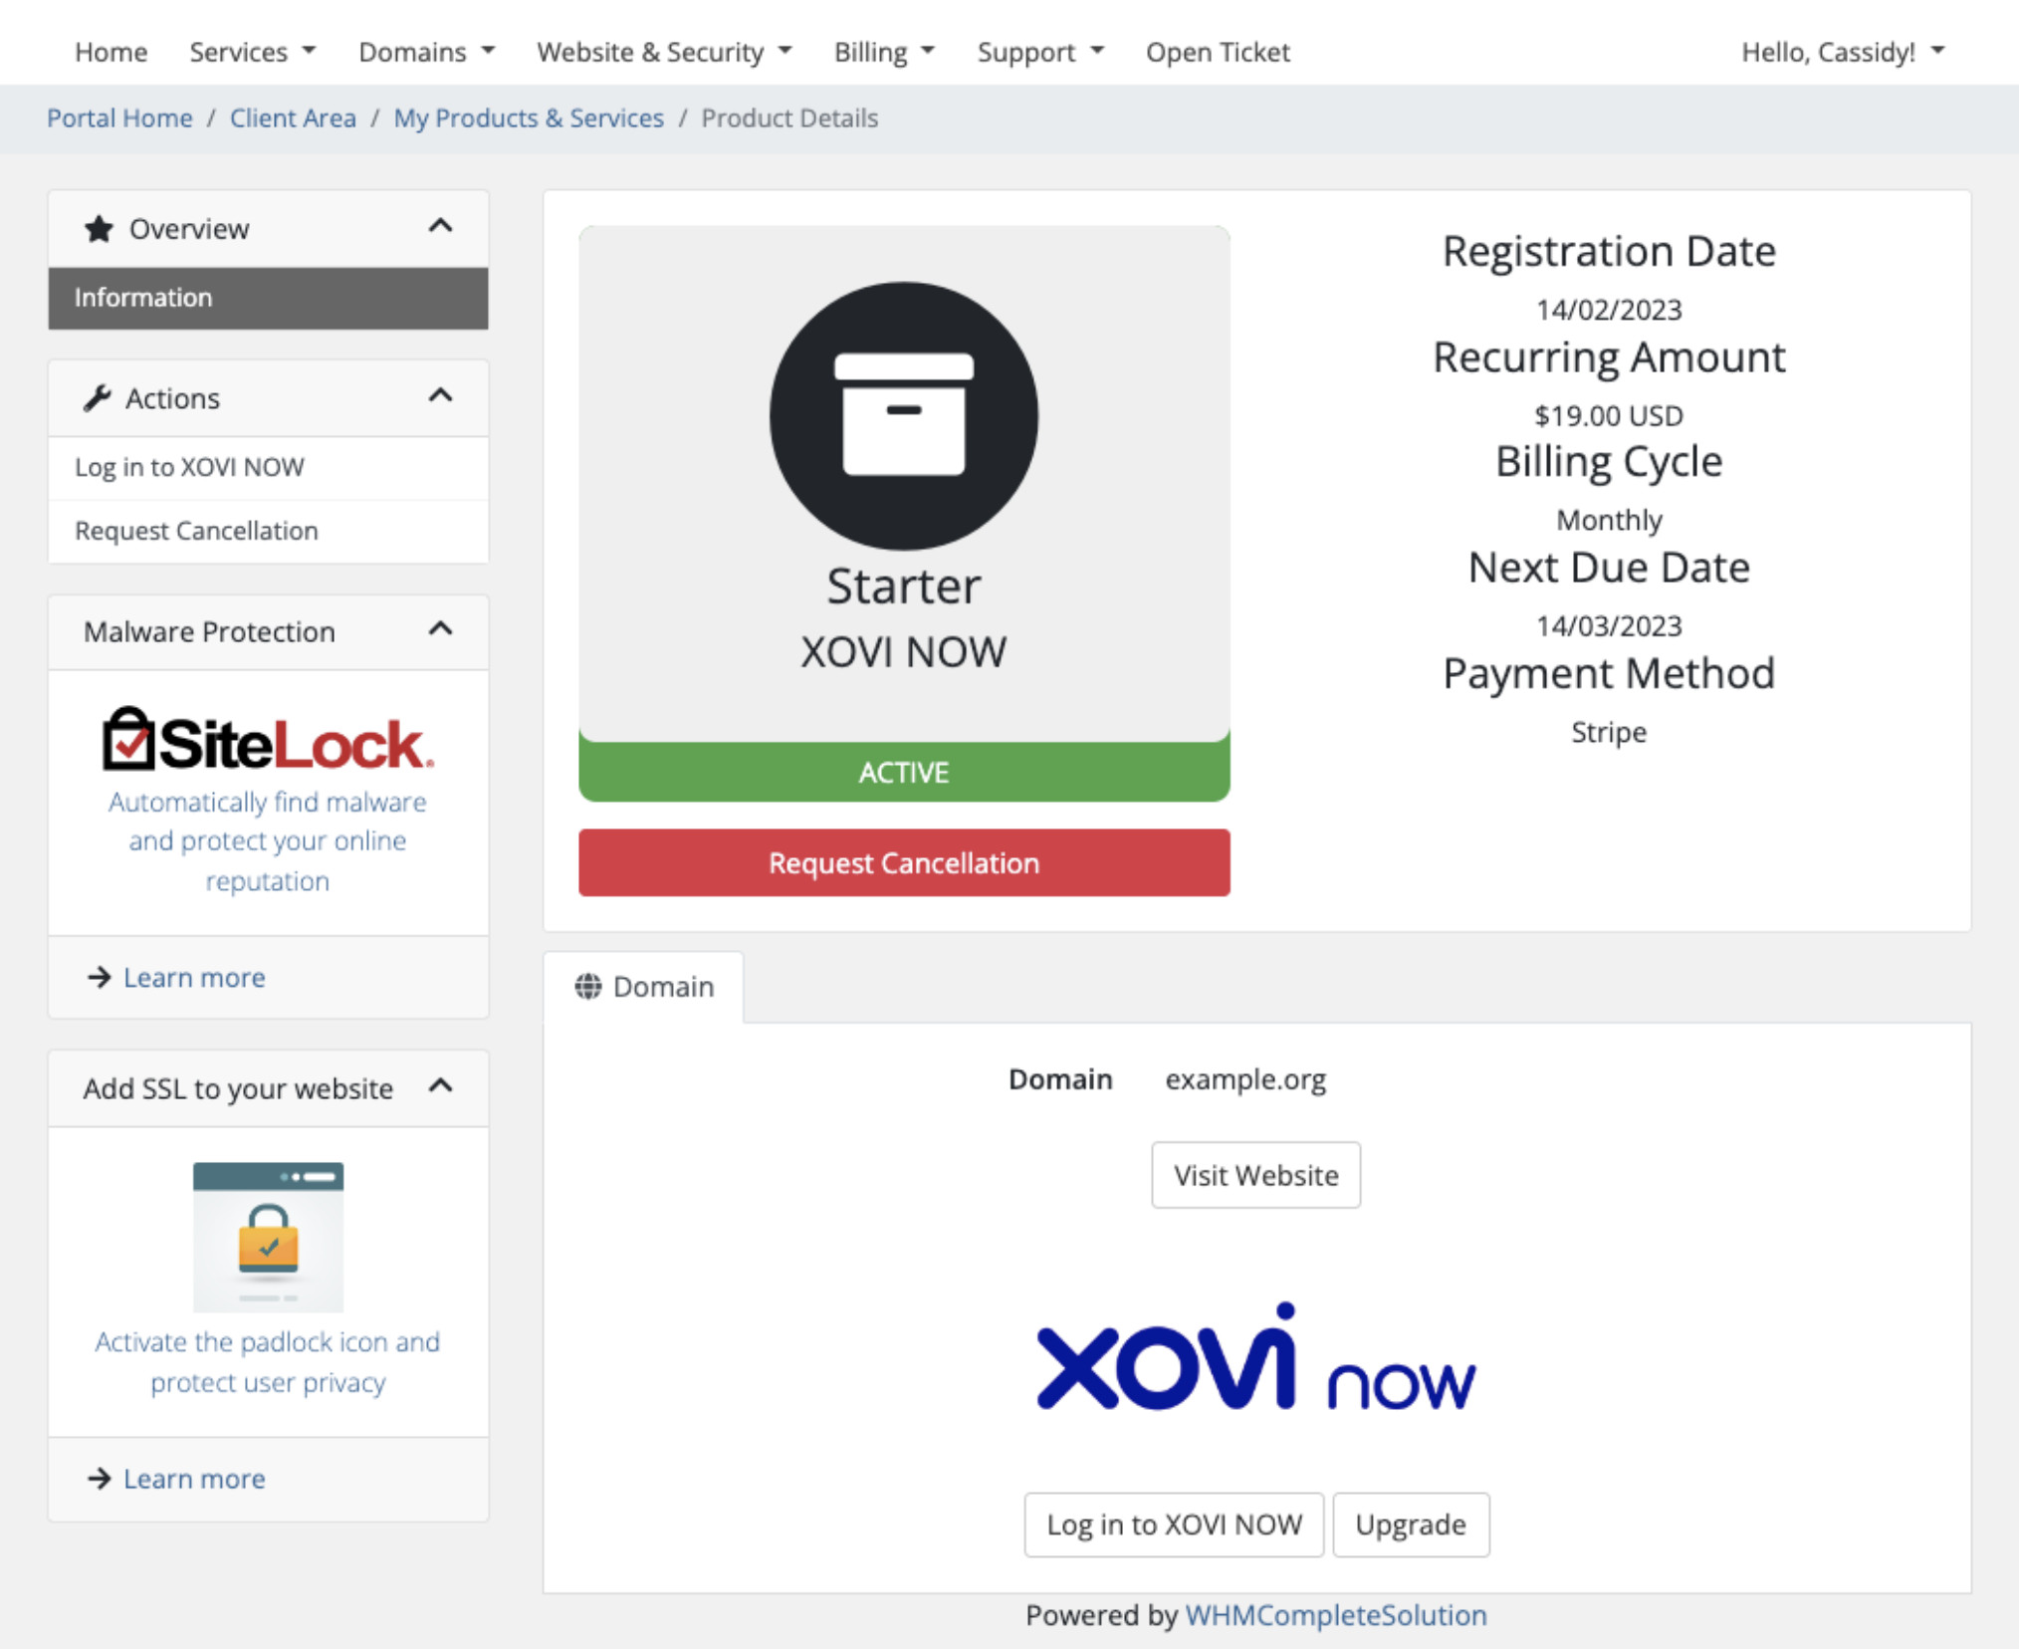Click the Product Details breadcrumb text

(789, 118)
